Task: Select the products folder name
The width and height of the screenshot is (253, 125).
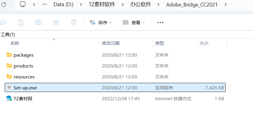Action: [x=23, y=66]
